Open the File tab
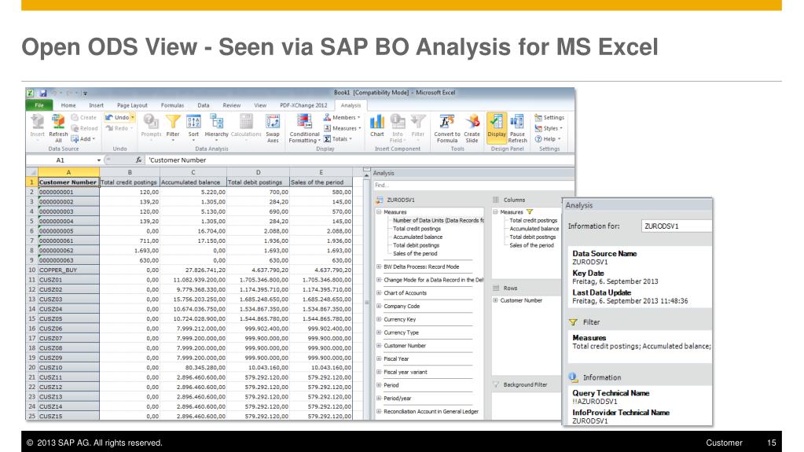 39,105
